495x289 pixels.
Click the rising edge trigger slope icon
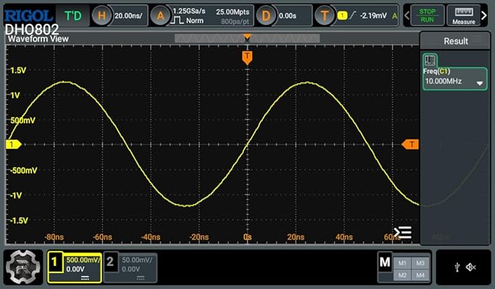tap(353, 14)
